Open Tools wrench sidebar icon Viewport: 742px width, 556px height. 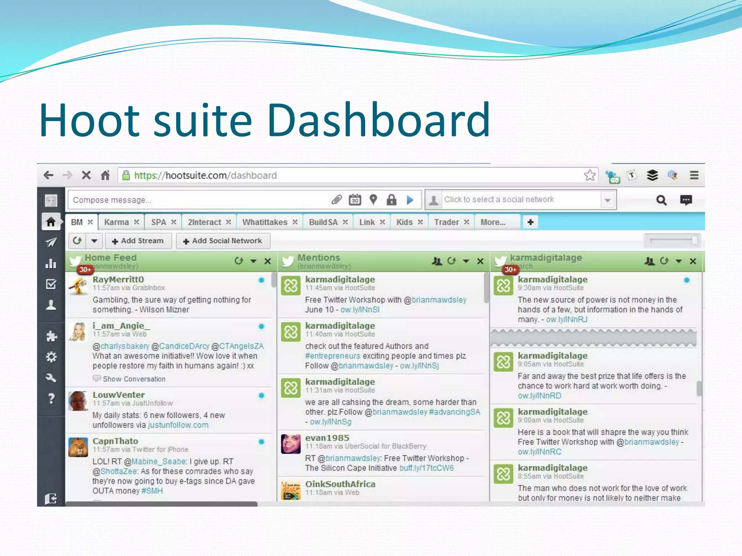pos(51,378)
